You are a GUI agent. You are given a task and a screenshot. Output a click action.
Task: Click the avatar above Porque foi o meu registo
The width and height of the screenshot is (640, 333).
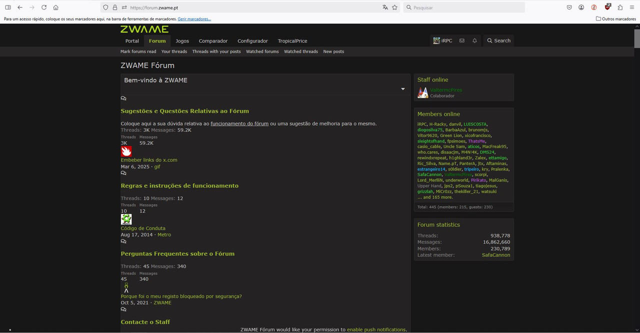(x=126, y=287)
